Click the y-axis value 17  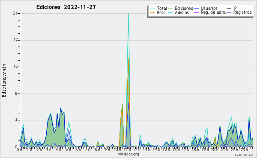pyautogui.click(x=15, y=40)
